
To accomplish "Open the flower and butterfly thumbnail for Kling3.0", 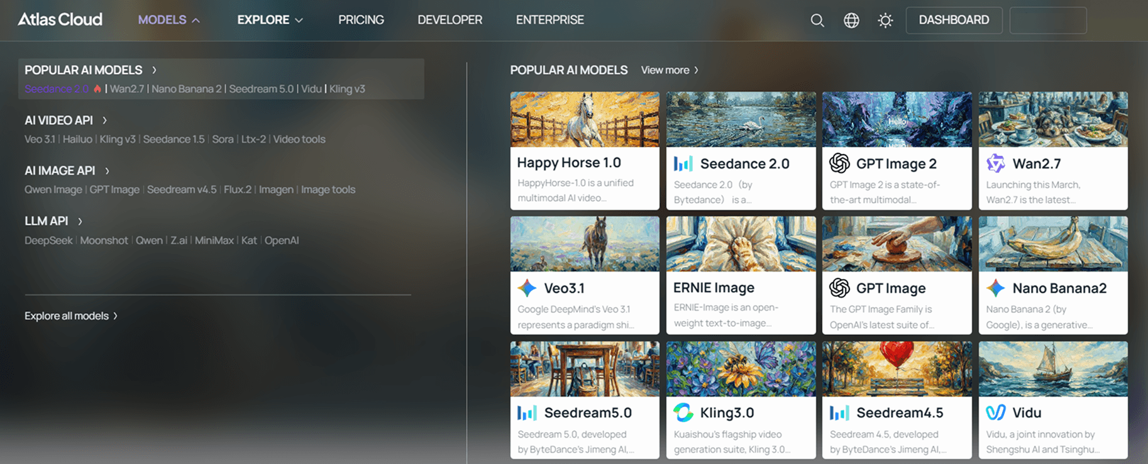I will click(x=741, y=369).
